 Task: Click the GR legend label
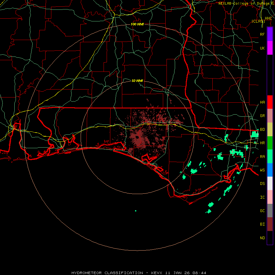click(262, 116)
